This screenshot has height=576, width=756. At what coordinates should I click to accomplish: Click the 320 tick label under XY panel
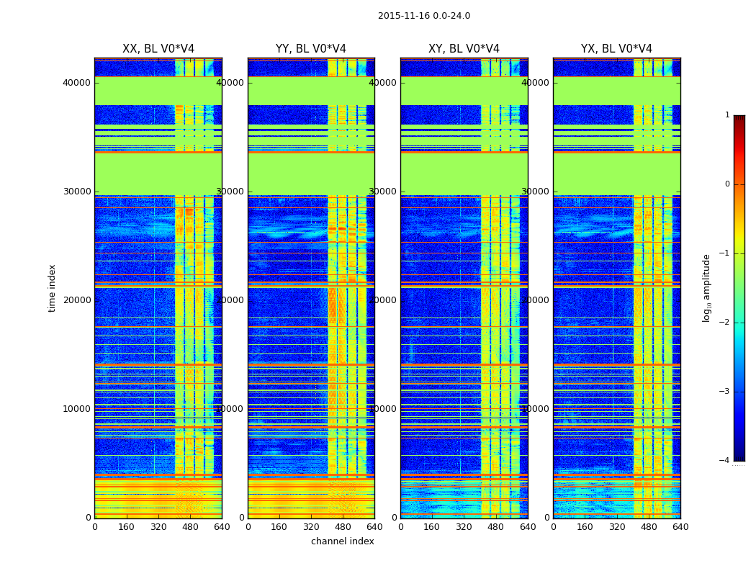tap(464, 527)
